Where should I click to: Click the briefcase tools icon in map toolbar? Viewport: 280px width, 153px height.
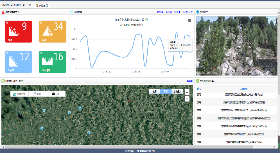[x=53, y=94]
